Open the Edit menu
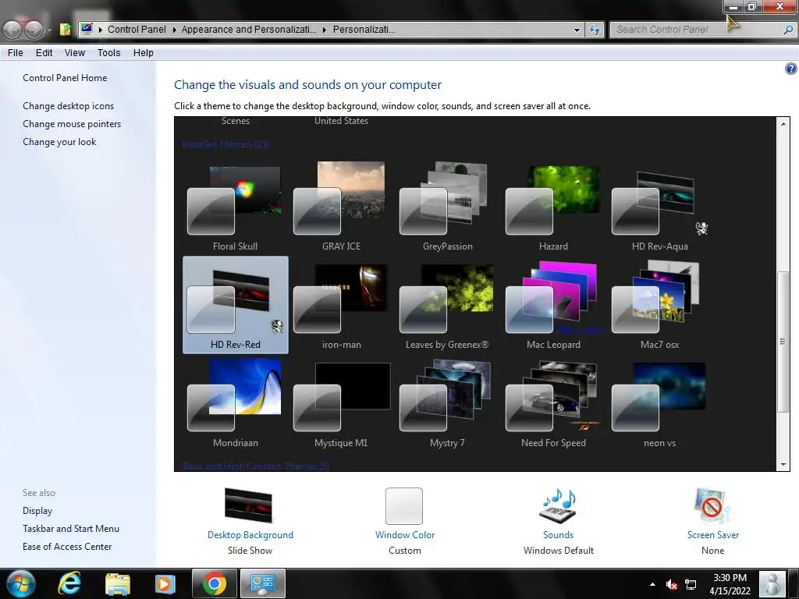Image resolution: width=799 pixels, height=599 pixels. click(44, 52)
